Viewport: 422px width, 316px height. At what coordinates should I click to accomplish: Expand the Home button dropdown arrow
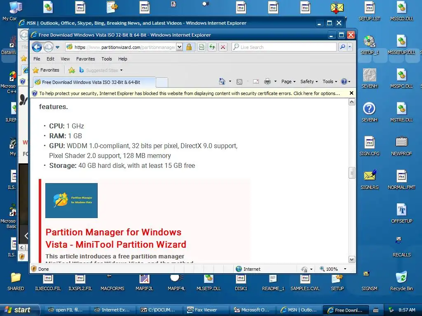[x=230, y=81]
